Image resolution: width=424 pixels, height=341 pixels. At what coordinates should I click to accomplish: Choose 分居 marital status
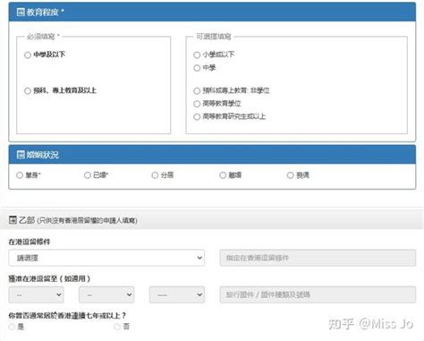pos(155,175)
